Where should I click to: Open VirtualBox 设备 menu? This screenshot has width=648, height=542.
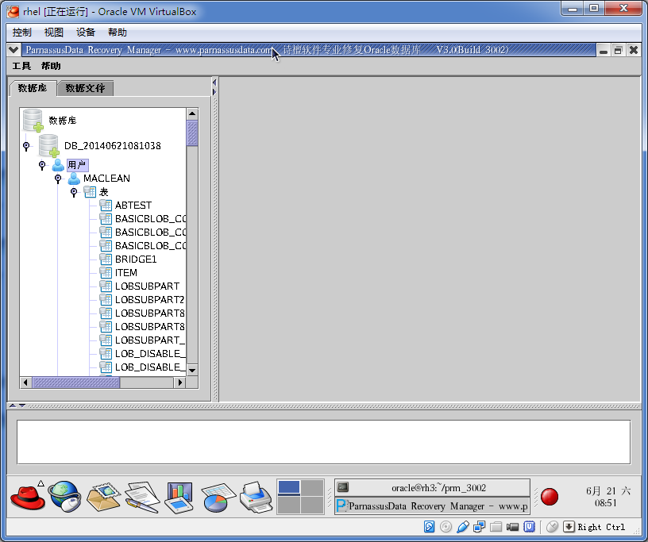[x=86, y=33]
